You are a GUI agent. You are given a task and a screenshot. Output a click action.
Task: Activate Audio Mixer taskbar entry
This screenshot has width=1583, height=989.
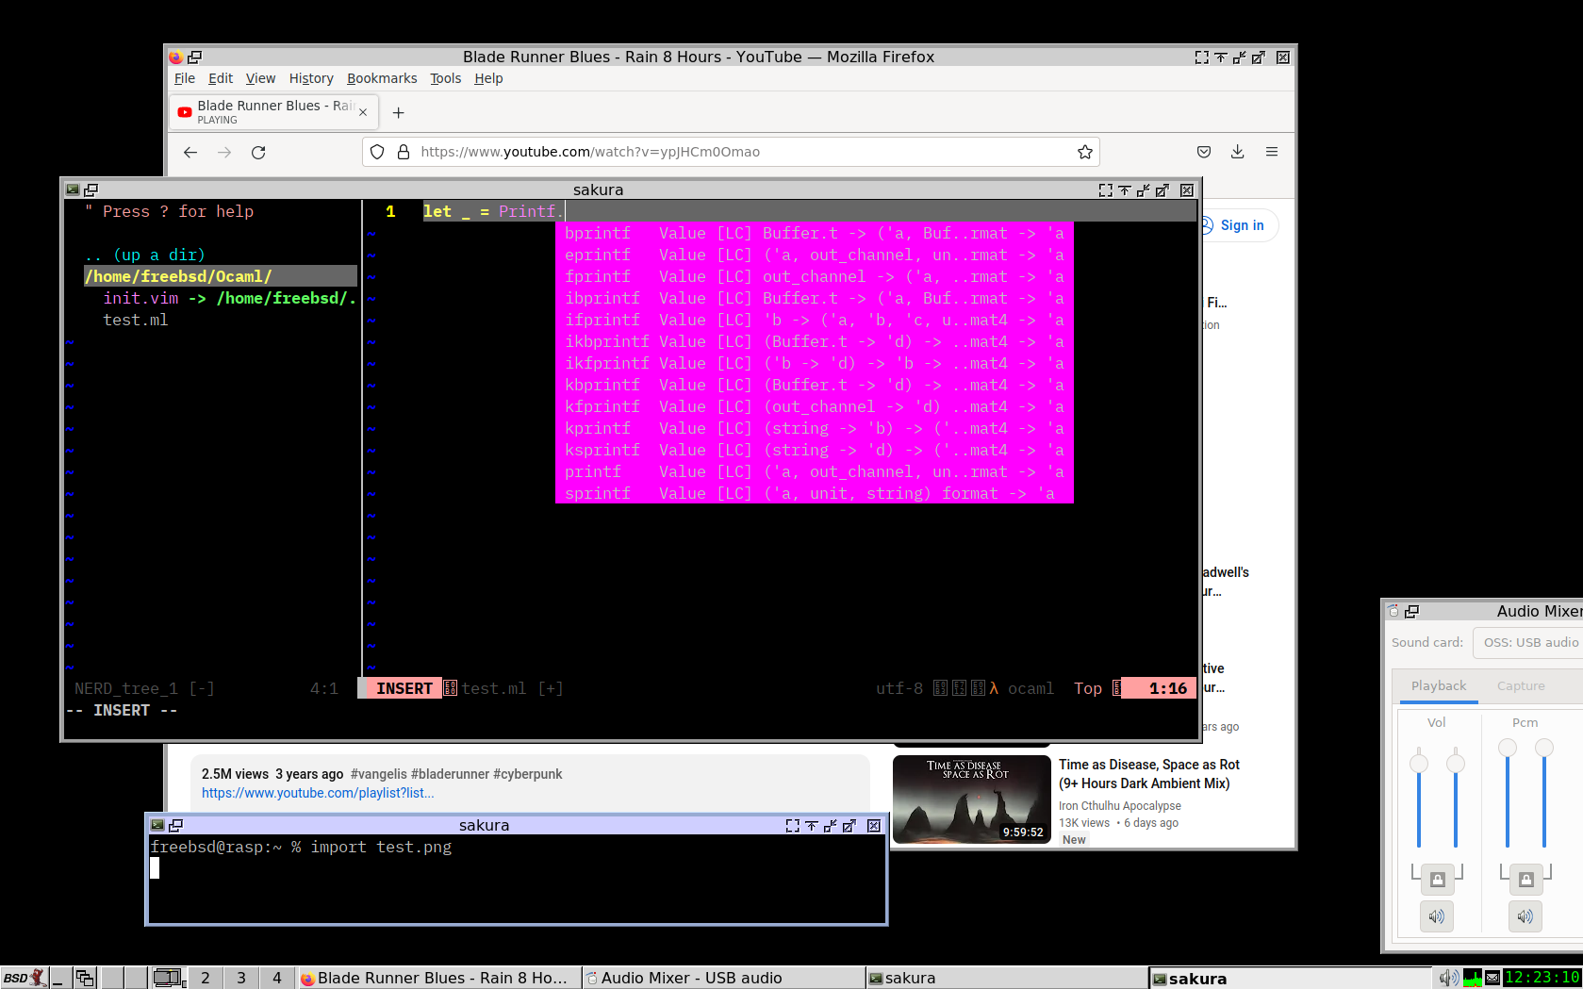click(x=722, y=978)
